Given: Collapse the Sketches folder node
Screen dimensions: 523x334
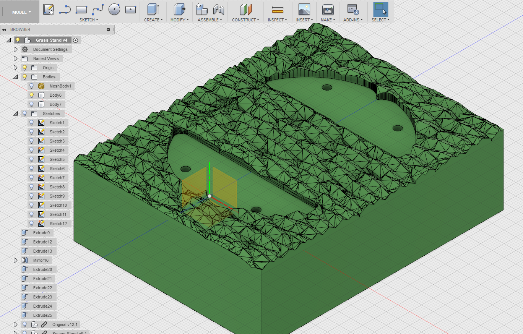Looking at the screenshot, I should pos(16,113).
